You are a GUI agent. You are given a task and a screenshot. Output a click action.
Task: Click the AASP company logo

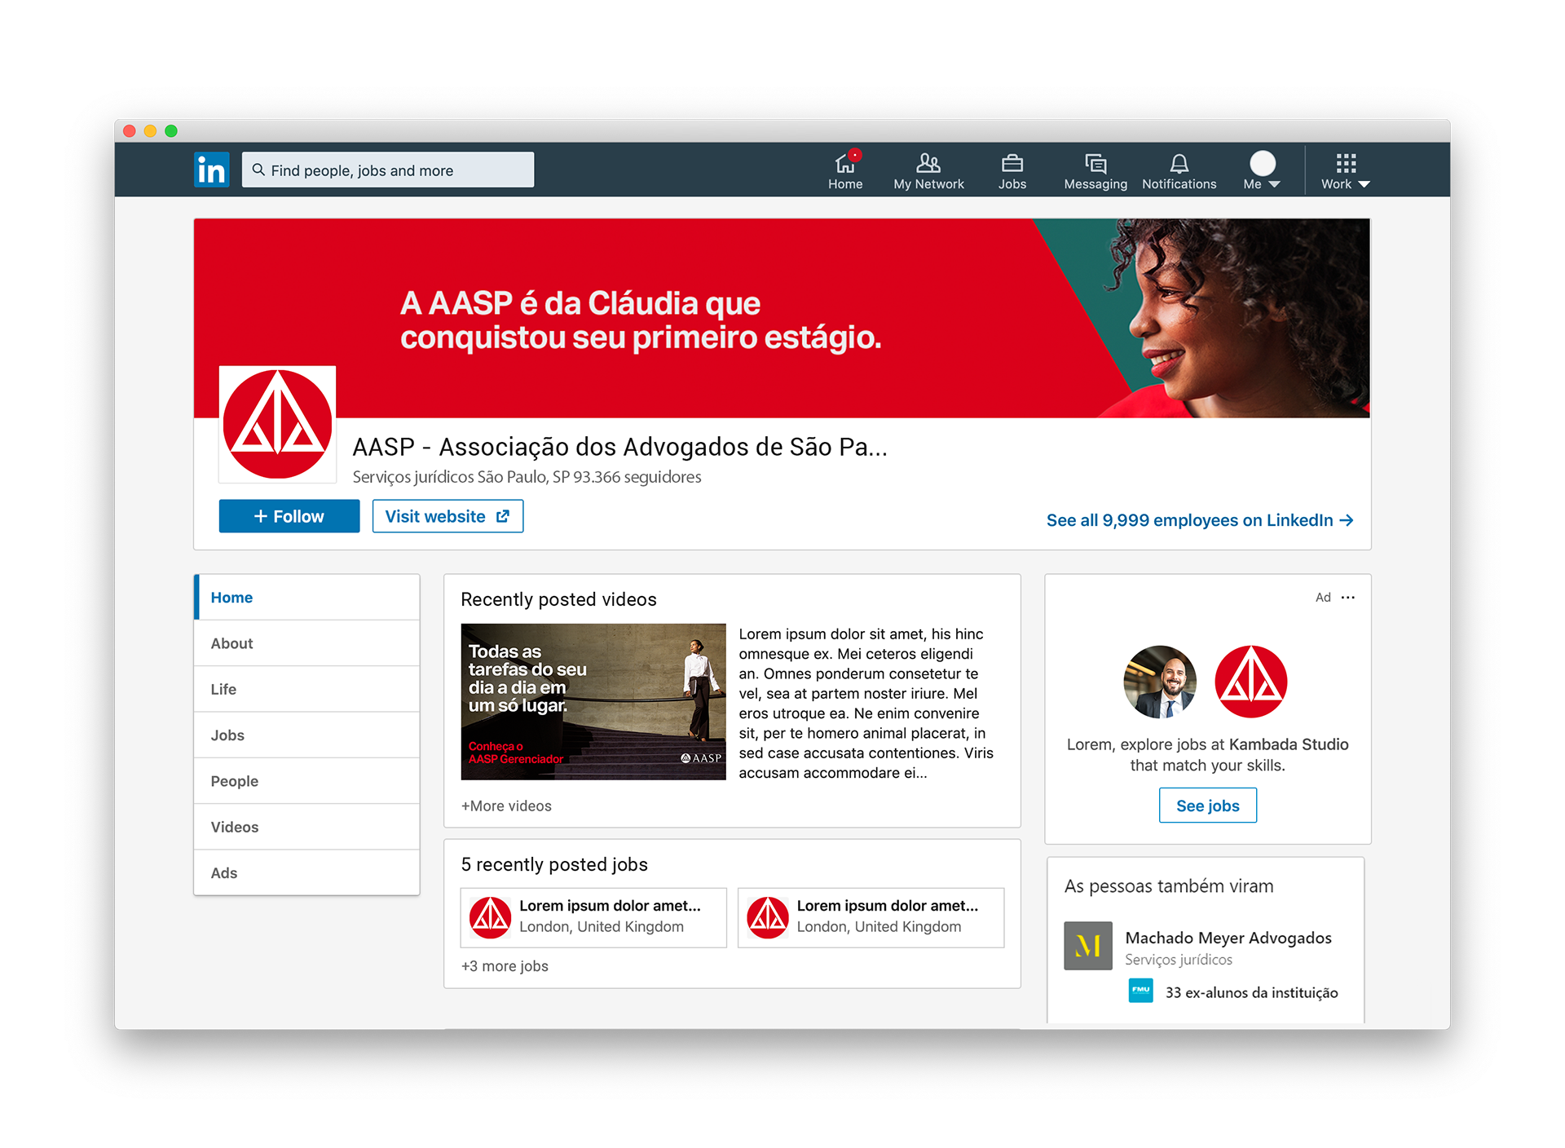[277, 424]
